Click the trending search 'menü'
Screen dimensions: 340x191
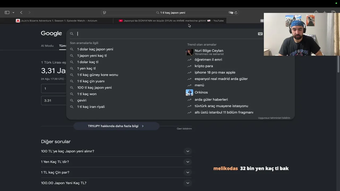pyautogui.click(x=199, y=85)
